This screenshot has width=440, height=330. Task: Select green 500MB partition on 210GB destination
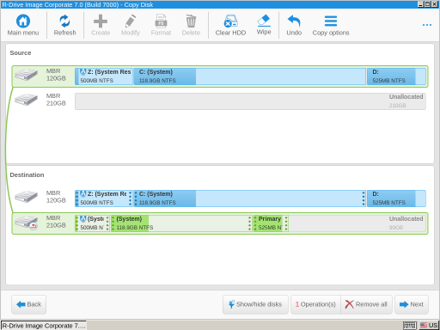click(93, 223)
